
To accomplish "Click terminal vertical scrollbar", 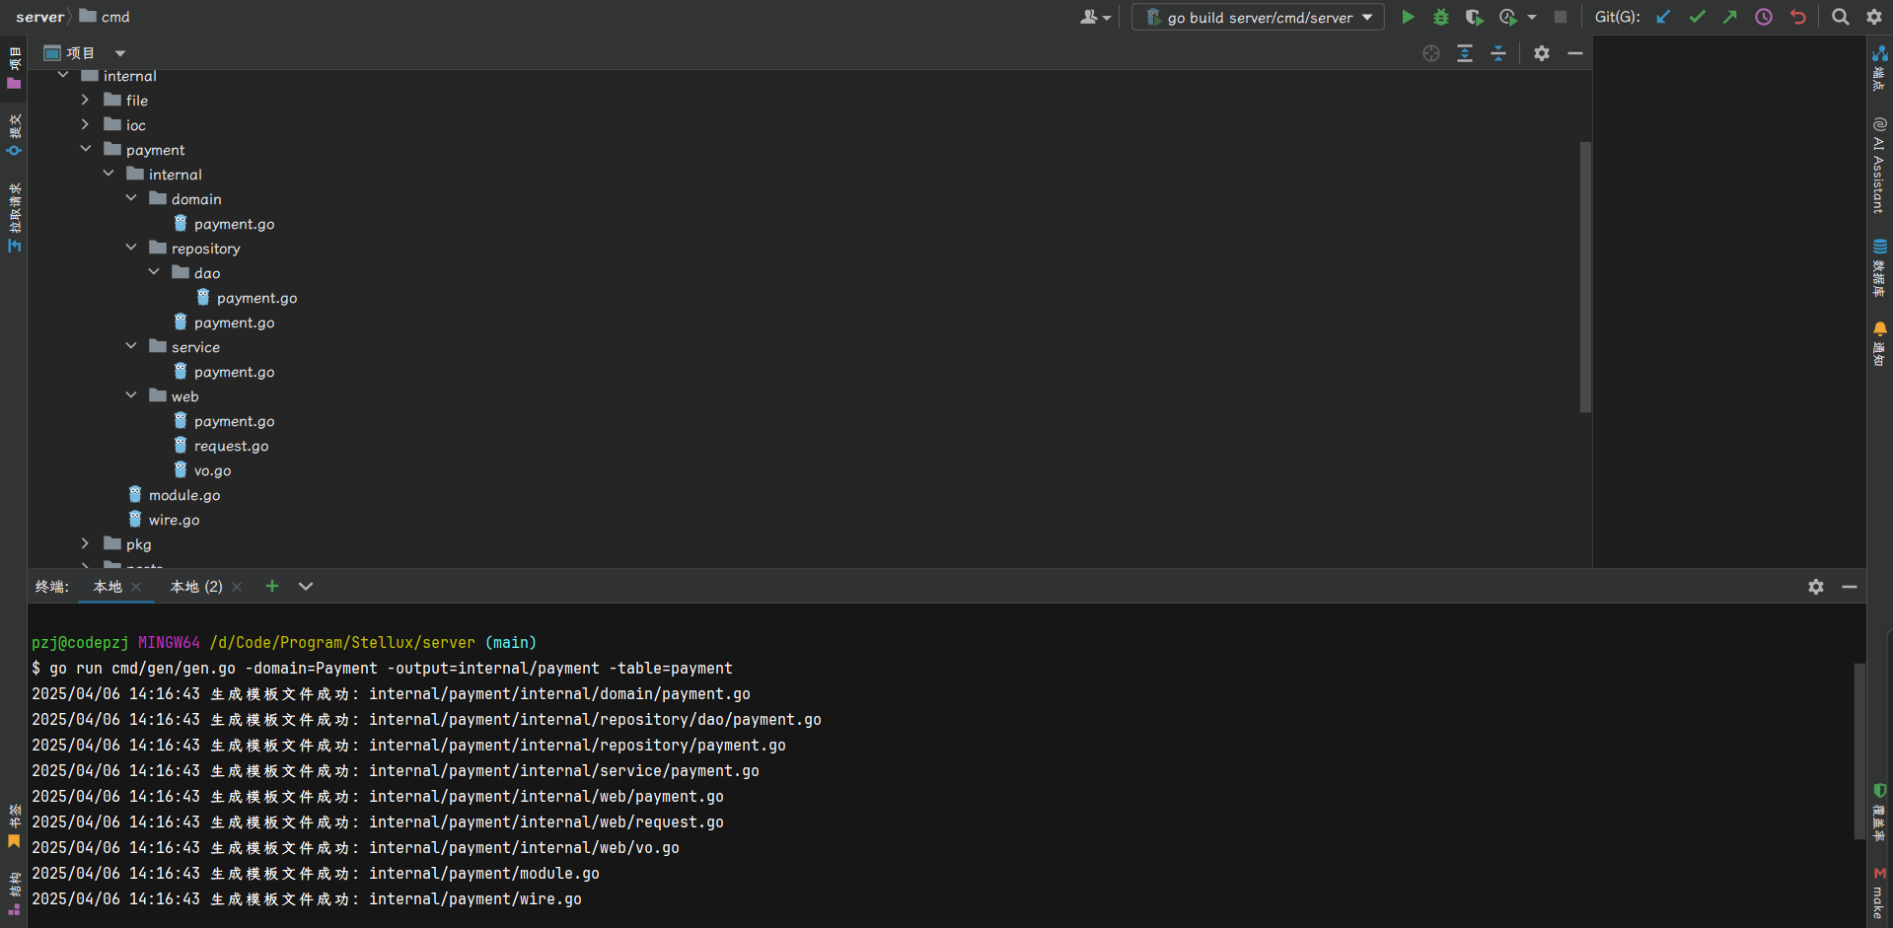I will coord(1858,751).
